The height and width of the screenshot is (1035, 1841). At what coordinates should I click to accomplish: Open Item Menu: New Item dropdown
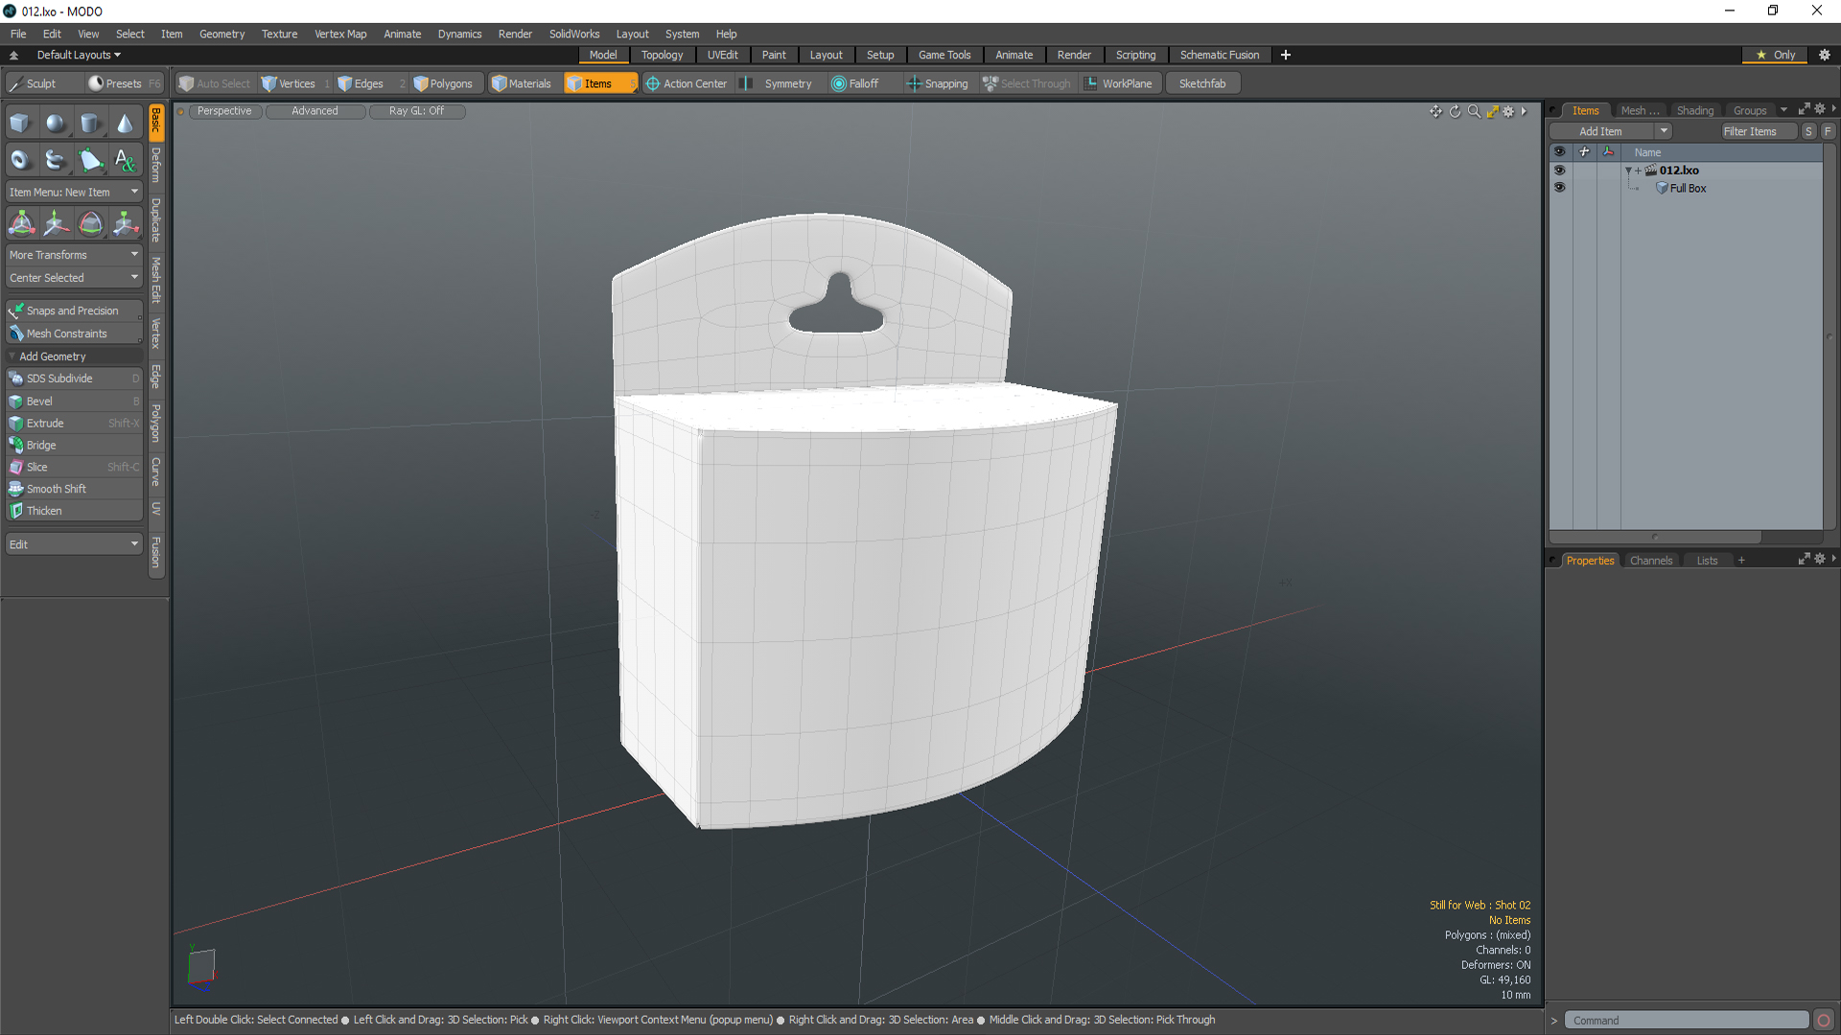pos(74,192)
